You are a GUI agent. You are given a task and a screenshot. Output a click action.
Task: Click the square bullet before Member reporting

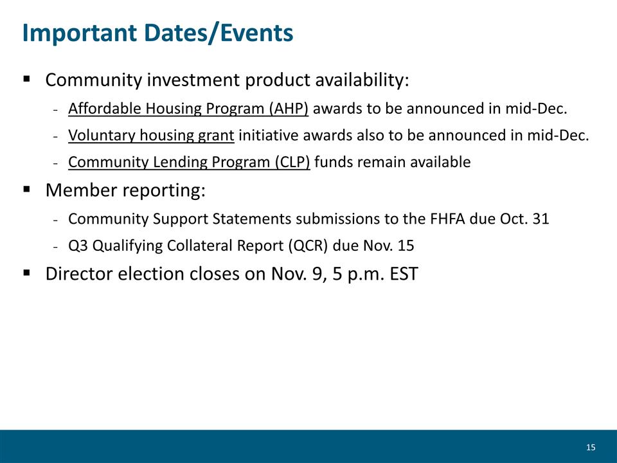27,189
